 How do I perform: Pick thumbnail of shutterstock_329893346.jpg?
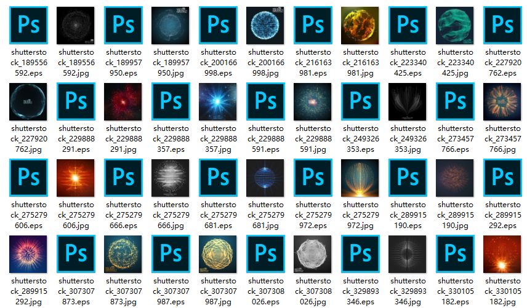tap(408, 254)
